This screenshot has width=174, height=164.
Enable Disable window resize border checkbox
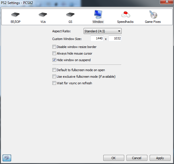tap(54, 47)
